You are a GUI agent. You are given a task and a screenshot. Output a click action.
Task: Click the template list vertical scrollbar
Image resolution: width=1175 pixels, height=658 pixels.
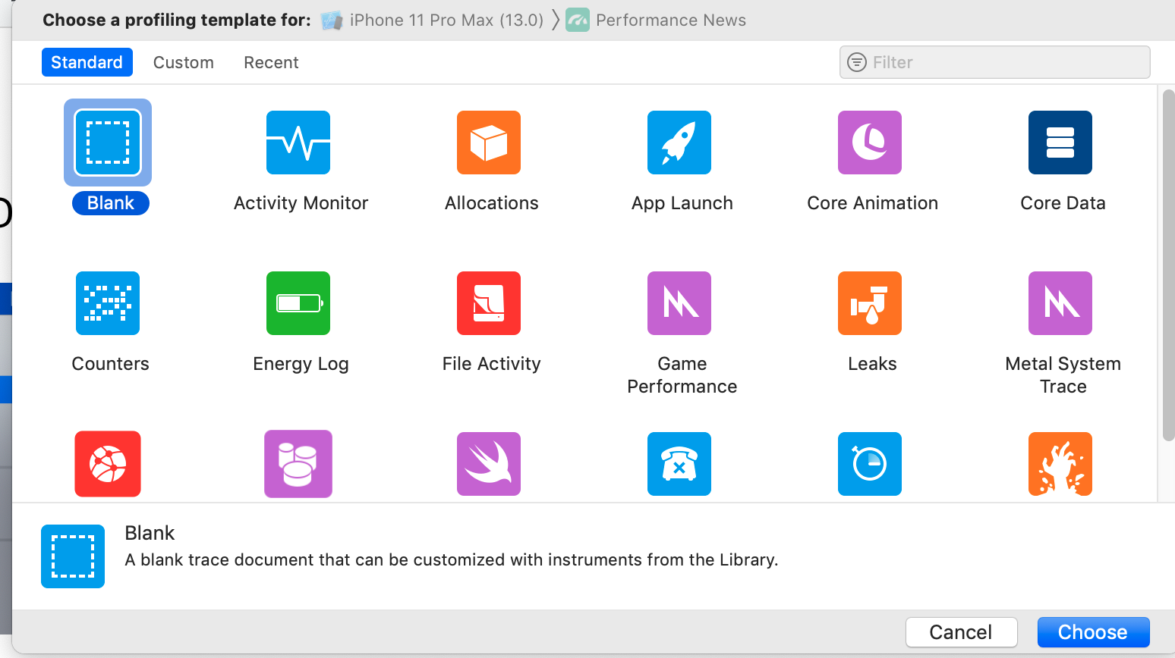point(1169,265)
